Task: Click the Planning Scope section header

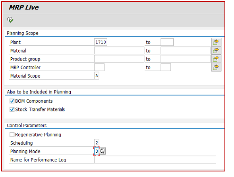Action: click(x=23, y=33)
